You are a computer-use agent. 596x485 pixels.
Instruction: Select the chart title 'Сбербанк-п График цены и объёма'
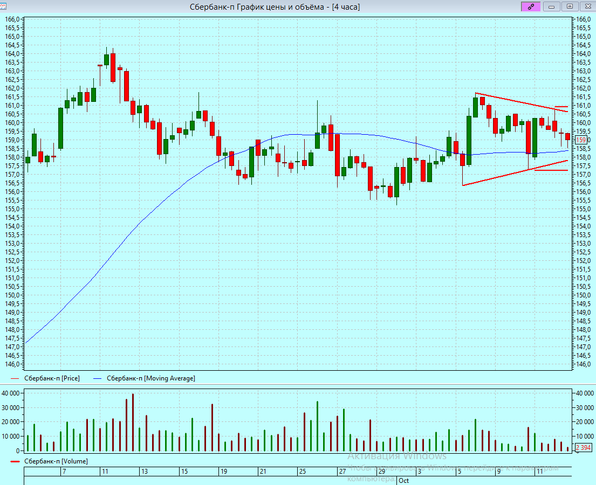click(257, 7)
